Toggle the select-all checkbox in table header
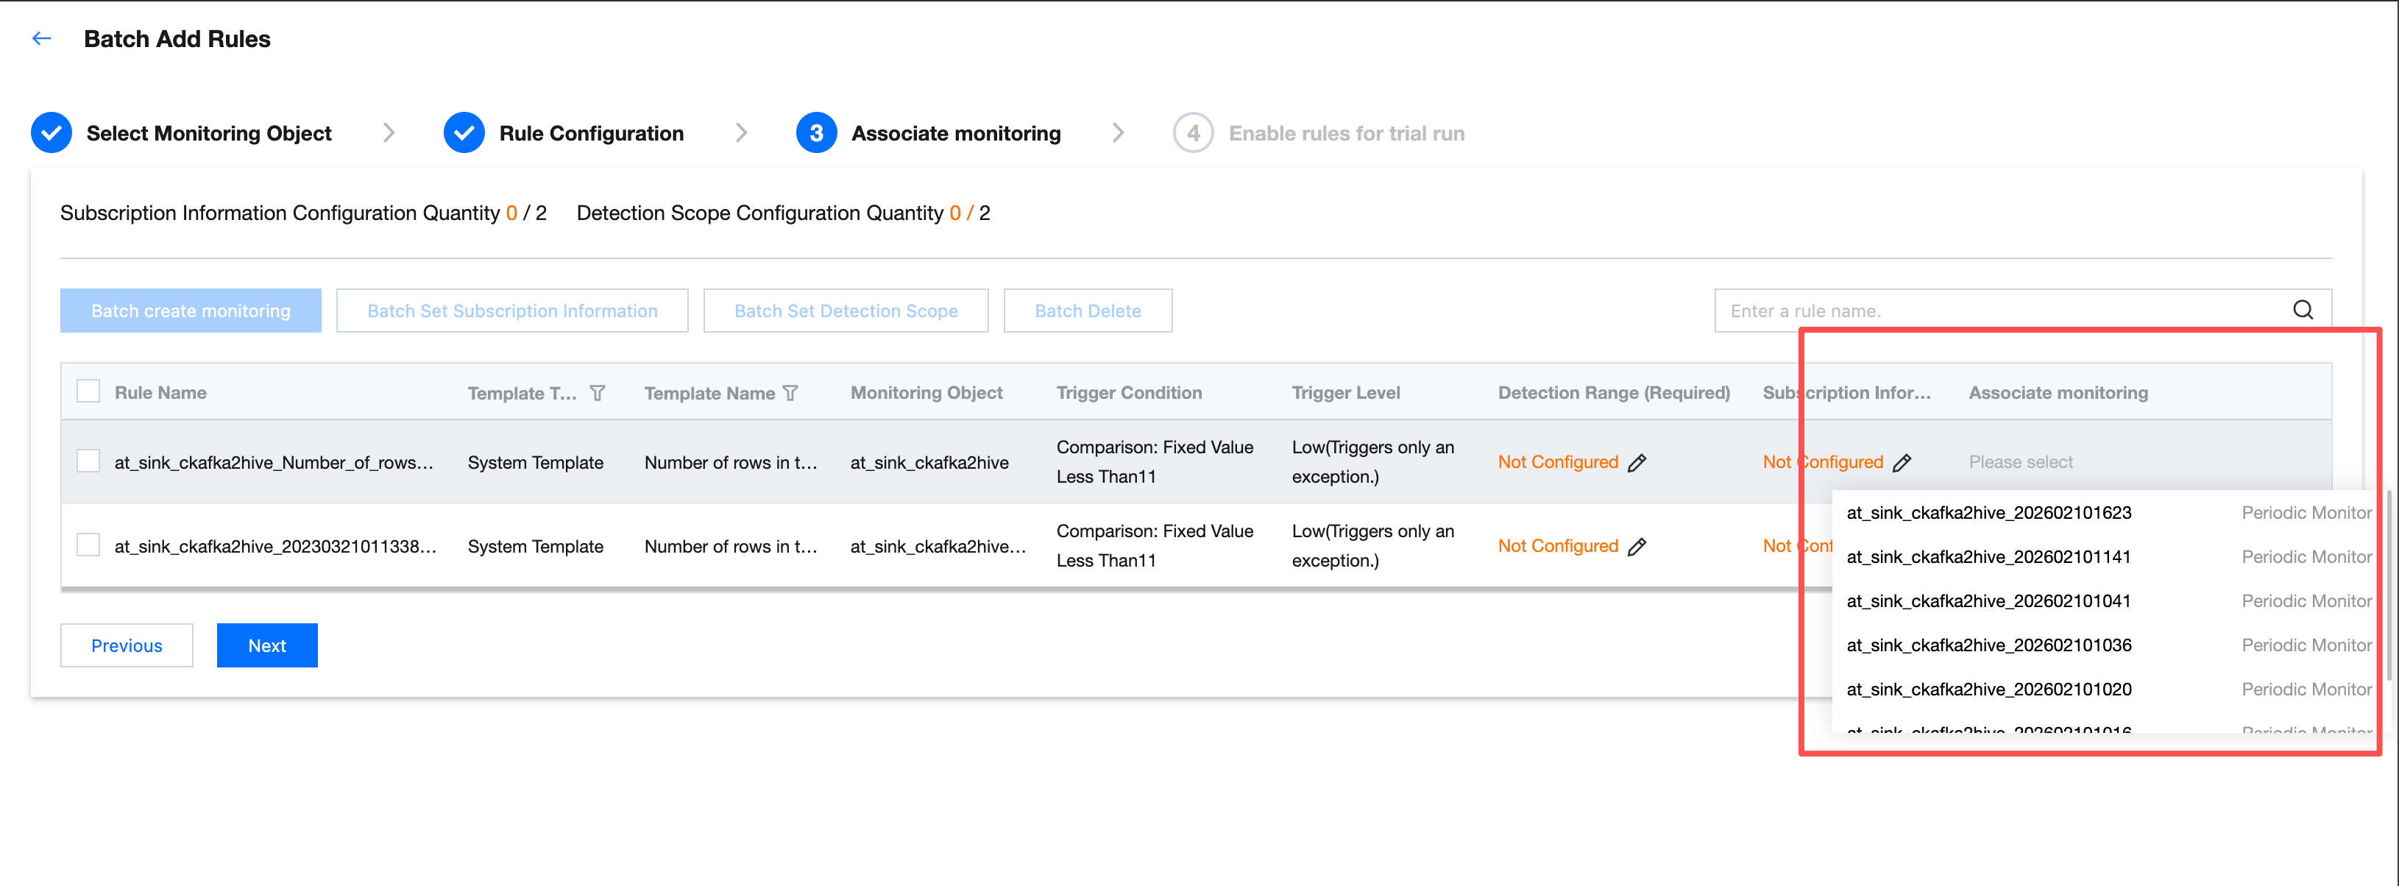 88,391
